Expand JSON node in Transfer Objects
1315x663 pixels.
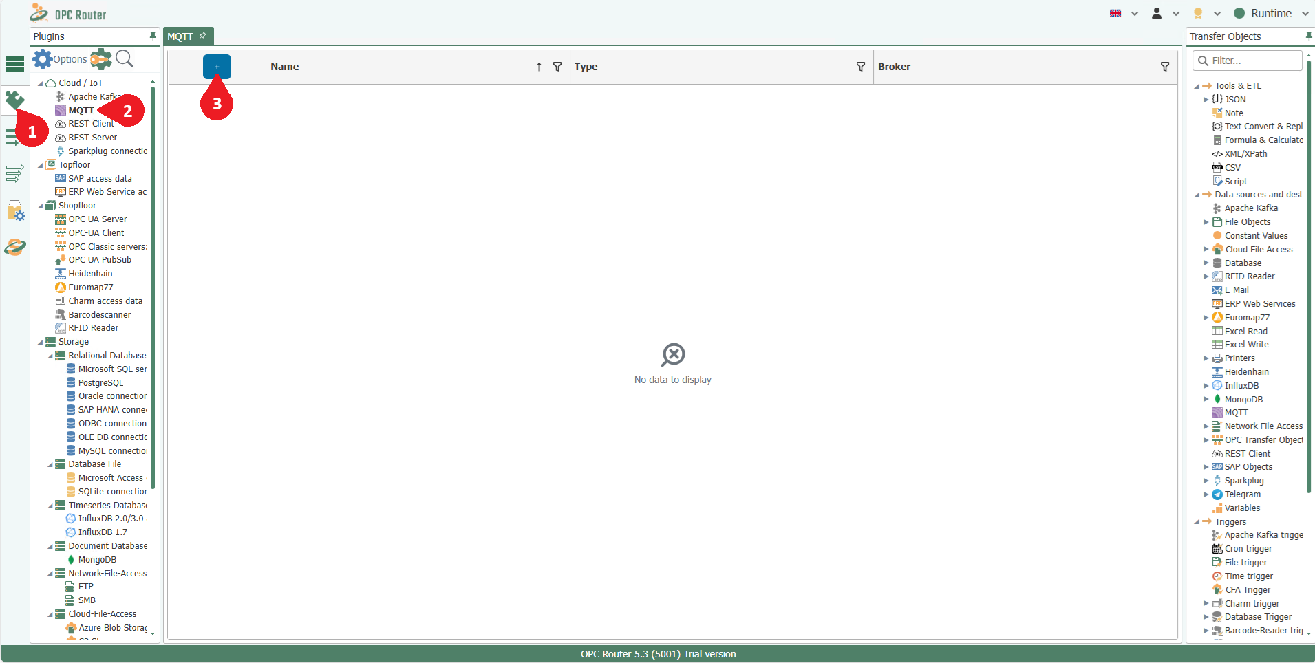tap(1206, 100)
